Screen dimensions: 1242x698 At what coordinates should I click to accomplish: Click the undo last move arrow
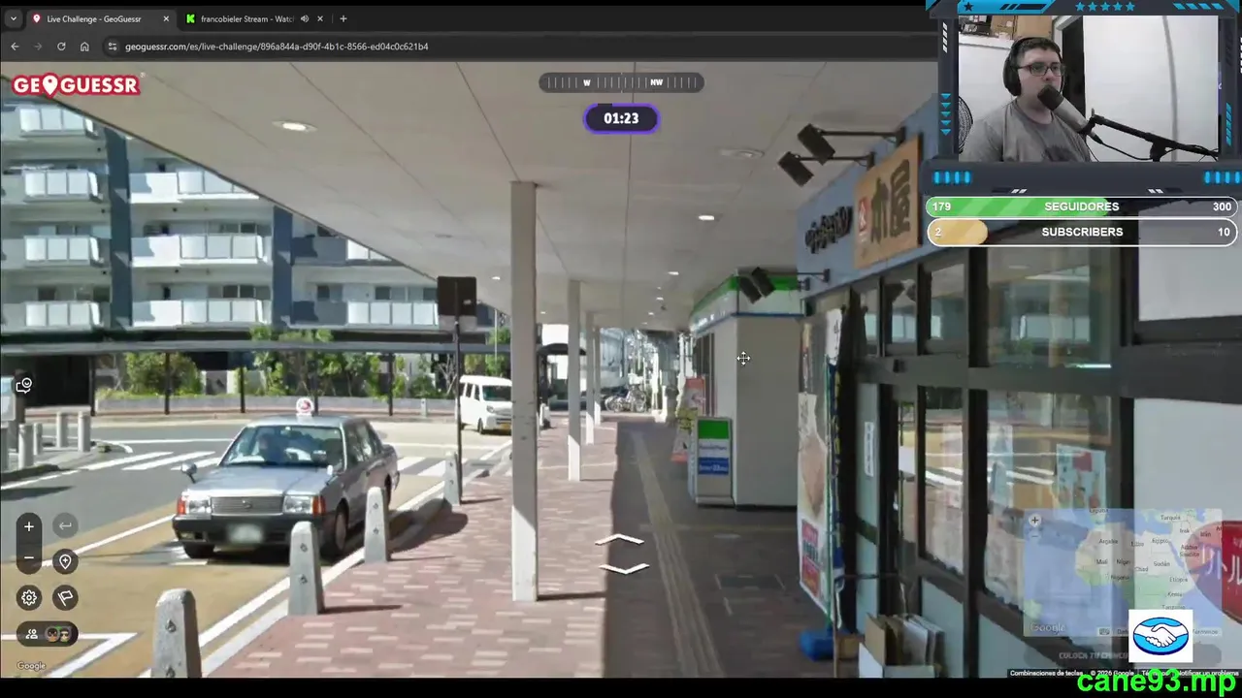click(65, 526)
